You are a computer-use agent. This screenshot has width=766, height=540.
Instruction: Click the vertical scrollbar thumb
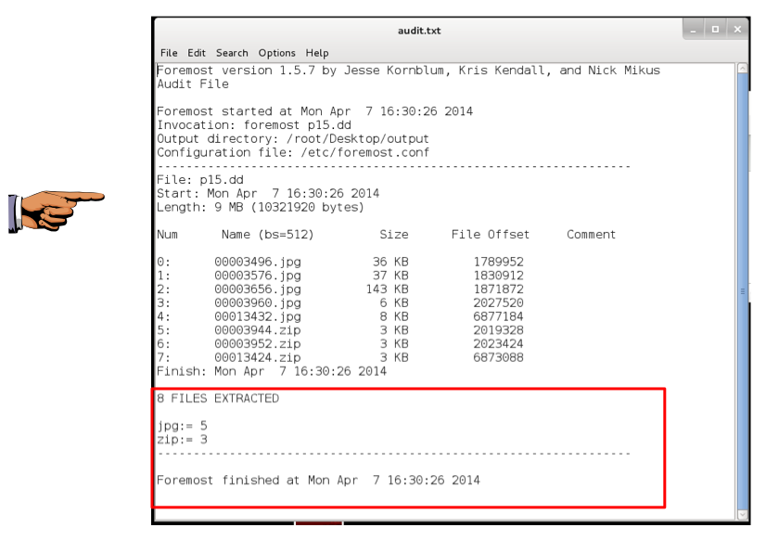742,290
